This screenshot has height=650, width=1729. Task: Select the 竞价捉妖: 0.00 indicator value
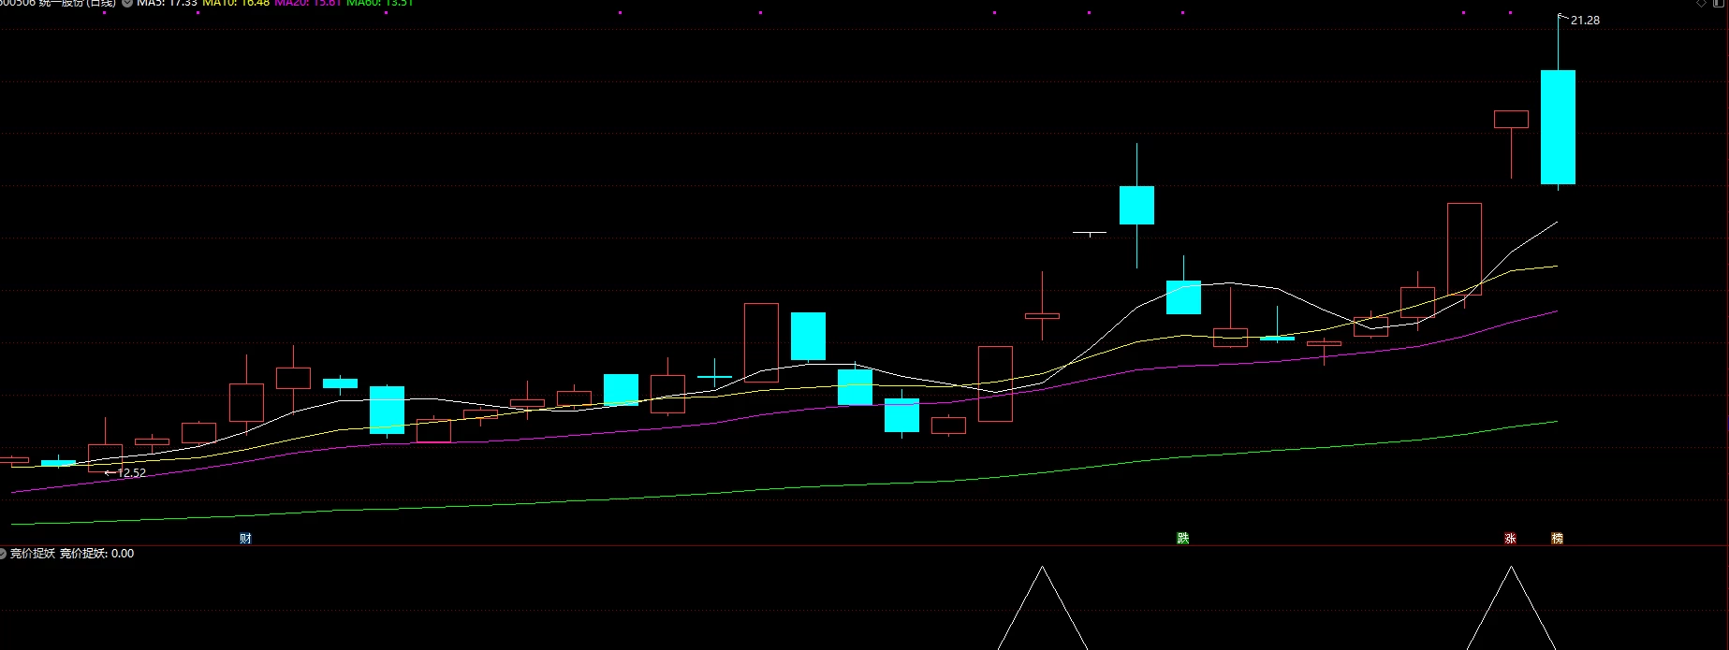(x=97, y=554)
